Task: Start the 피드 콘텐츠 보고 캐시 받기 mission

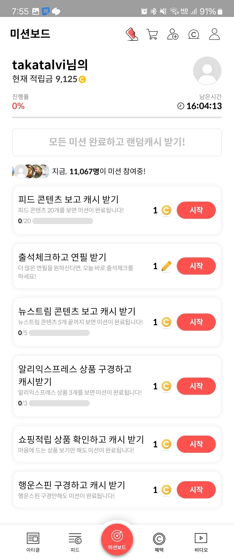Action: click(196, 210)
